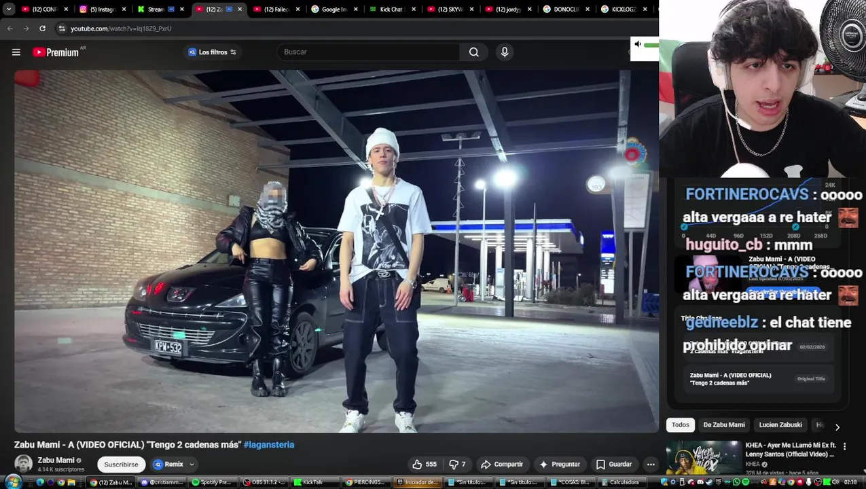The image size is (866, 489).
Task: Select the De Zabu Mami filter chip
Action: [x=724, y=425]
